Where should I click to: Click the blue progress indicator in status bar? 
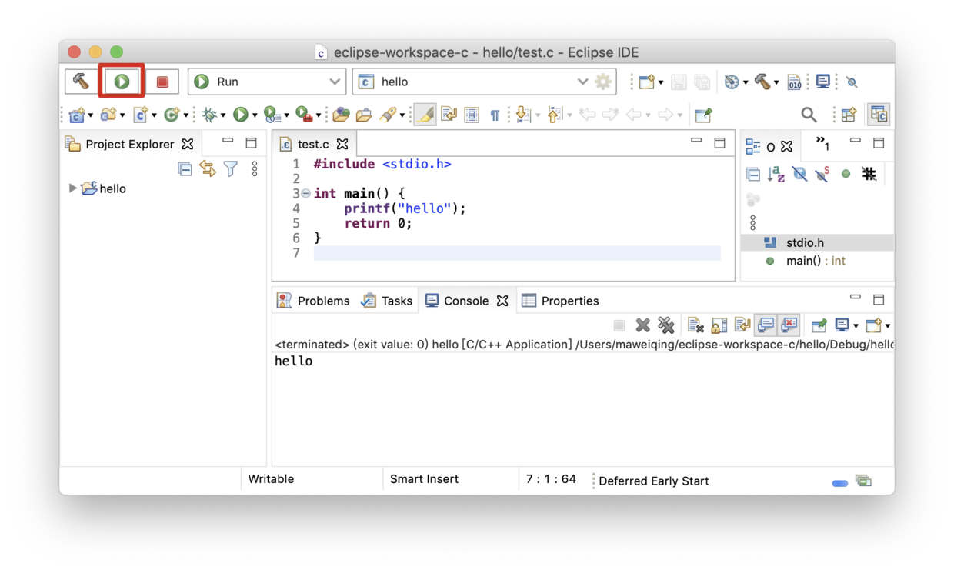click(x=839, y=483)
